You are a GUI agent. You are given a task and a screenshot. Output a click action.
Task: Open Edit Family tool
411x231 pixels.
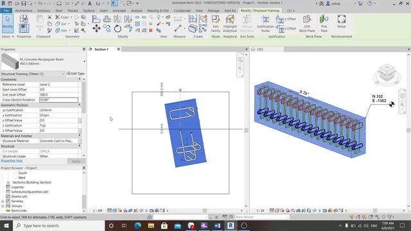(x=216, y=24)
